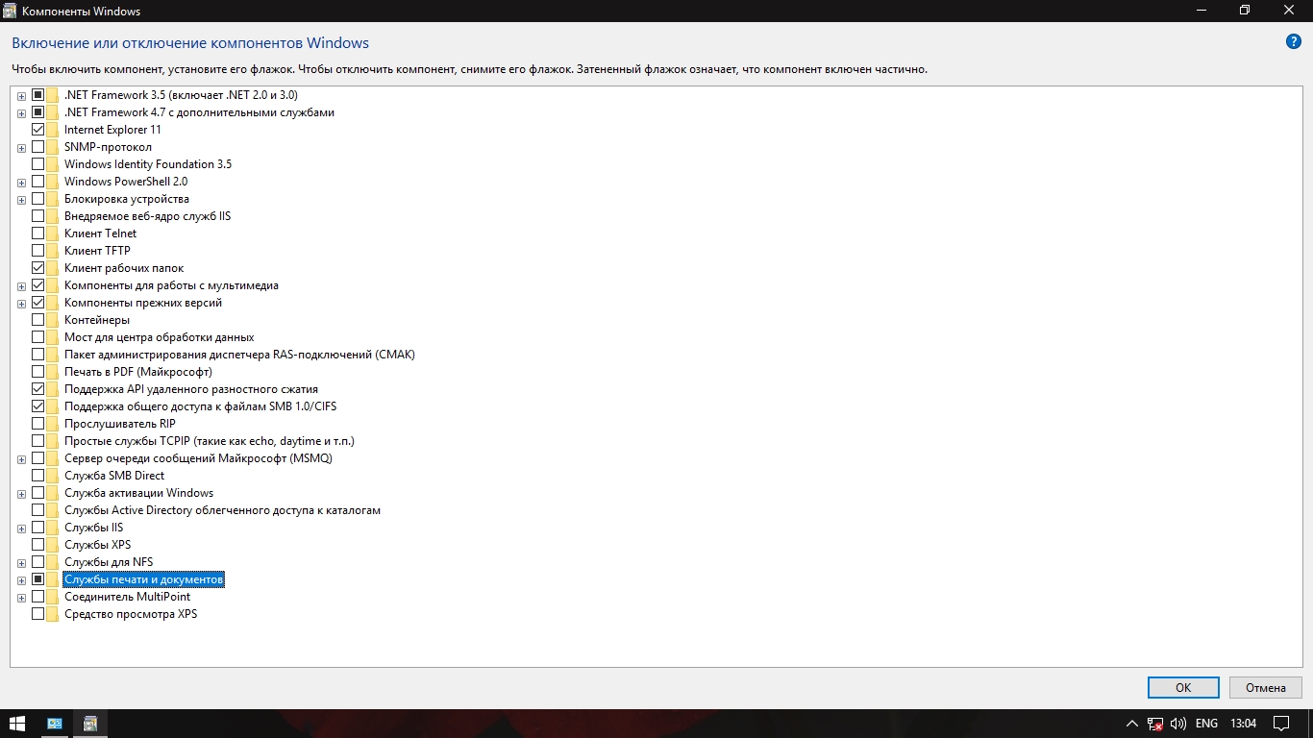Enable the Клиент Telnet checkbox

tap(38, 234)
